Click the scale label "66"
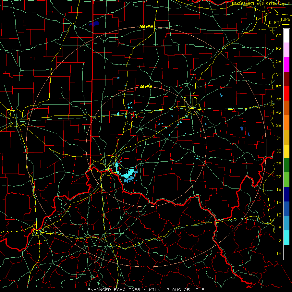This screenshot has height=292, width=292. pyautogui.click(x=279, y=36)
